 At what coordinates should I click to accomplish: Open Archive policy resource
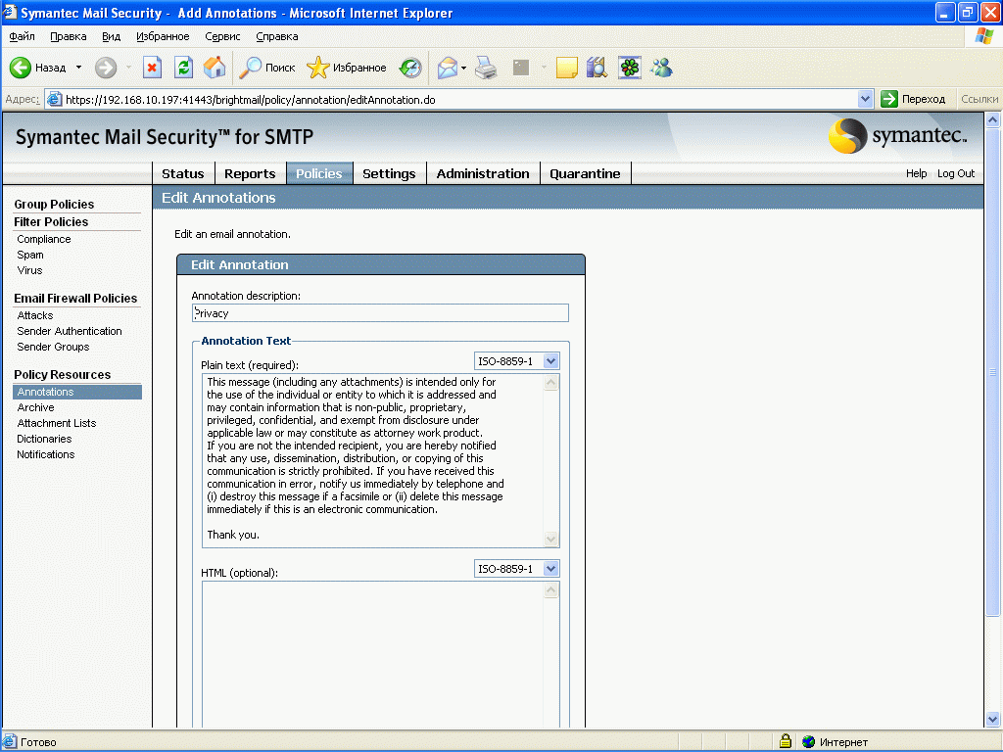(x=36, y=407)
